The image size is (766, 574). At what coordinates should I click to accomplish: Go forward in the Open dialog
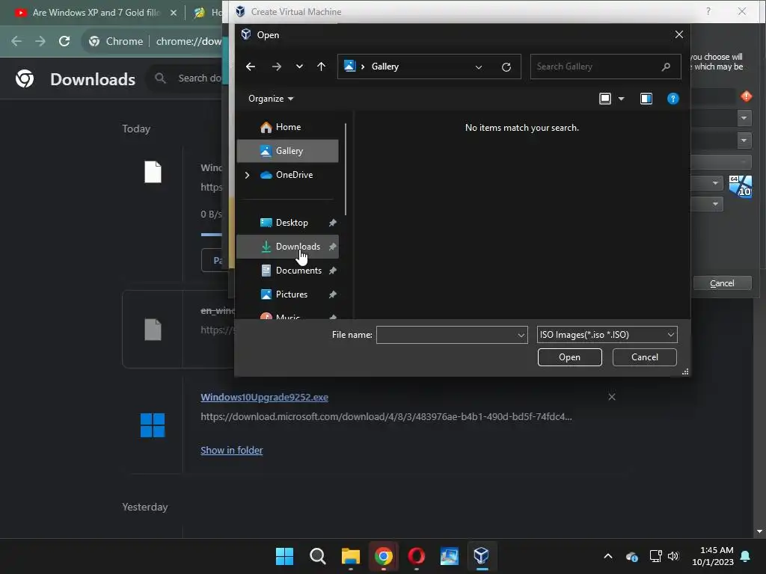coord(277,67)
